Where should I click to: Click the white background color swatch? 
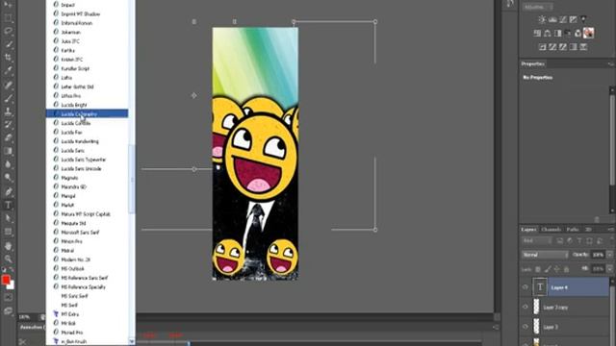pos(11,285)
